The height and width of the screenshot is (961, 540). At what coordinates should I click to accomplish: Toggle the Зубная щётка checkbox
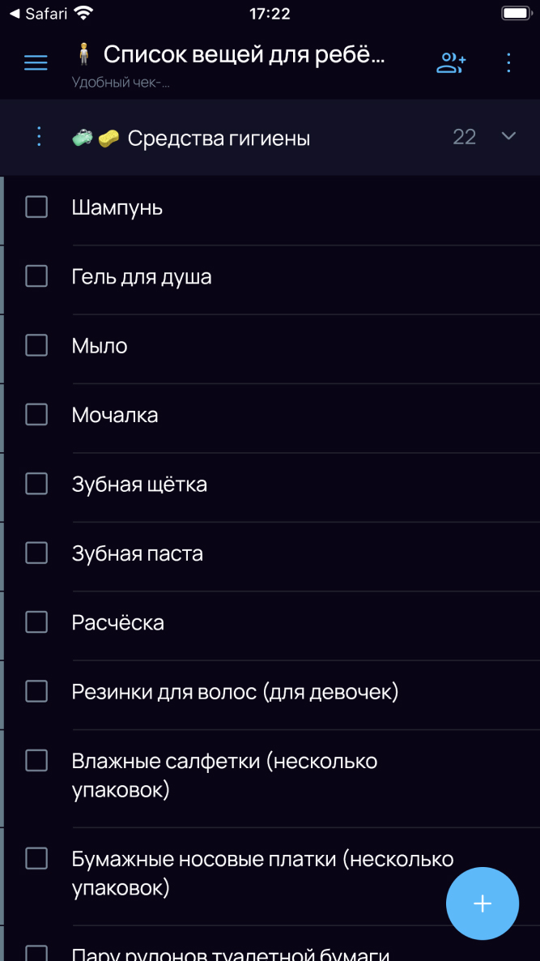click(x=36, y=485)
